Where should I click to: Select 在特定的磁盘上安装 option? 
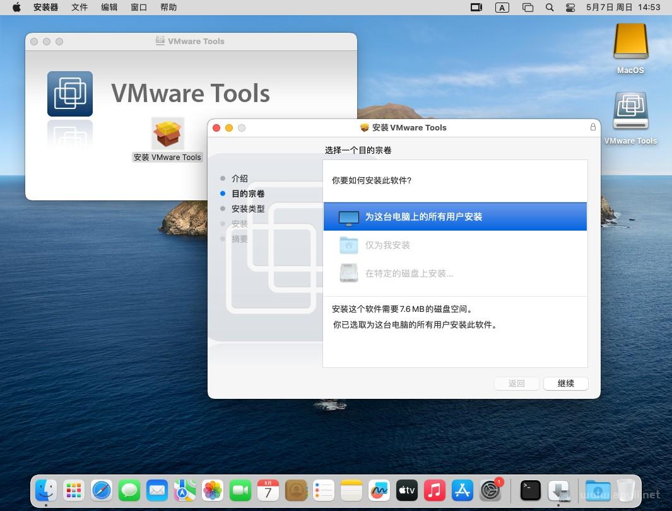(x=455, y=273)
